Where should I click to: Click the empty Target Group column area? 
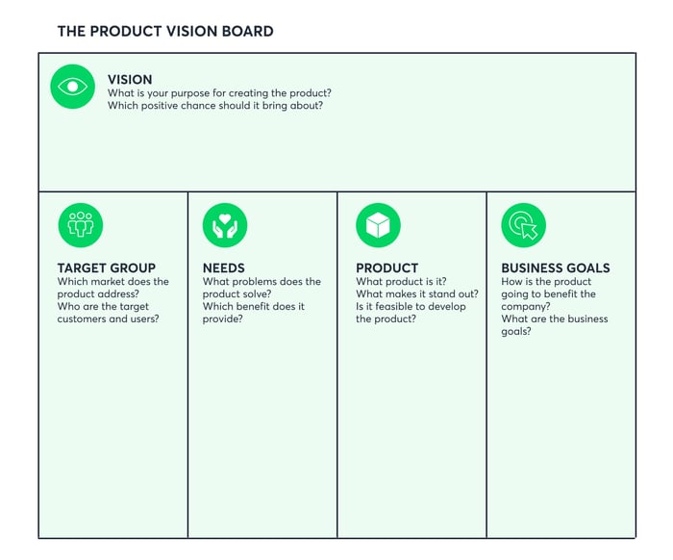click(x=113, y=429)
